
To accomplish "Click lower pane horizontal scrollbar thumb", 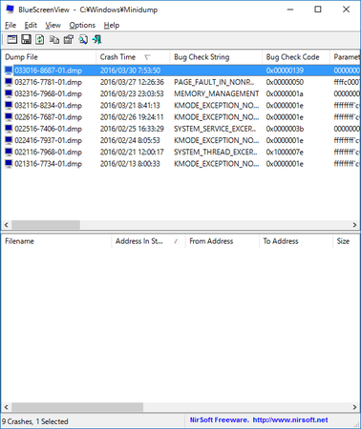I will [77, 407].
